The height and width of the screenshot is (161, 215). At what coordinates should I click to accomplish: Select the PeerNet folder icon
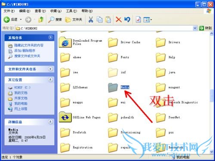(x=161, y=118)
